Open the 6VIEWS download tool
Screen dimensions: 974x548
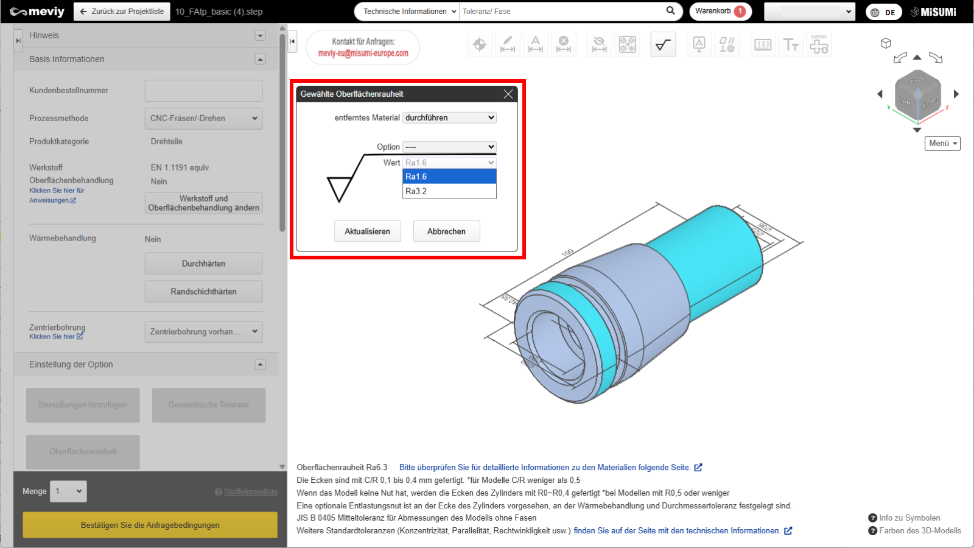819,44
